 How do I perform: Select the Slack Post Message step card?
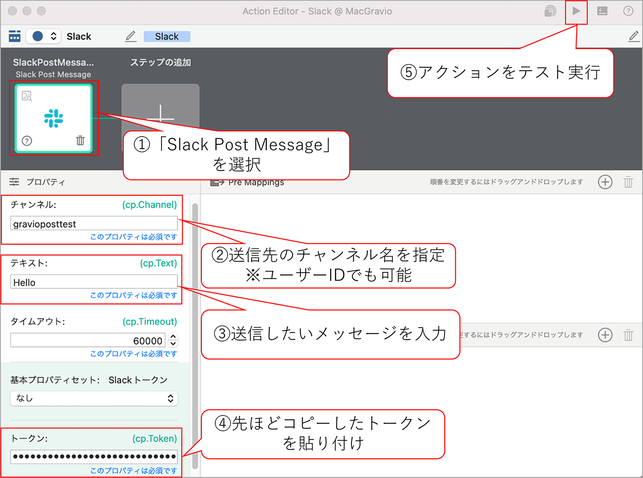coord(54,118)
